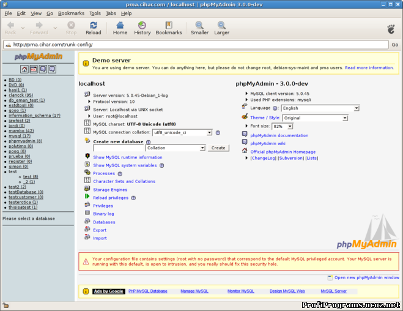This screenshot has width=403, height=311.
Task: Open the phpMyAdmin wiki link
Action: click(268, 143)
